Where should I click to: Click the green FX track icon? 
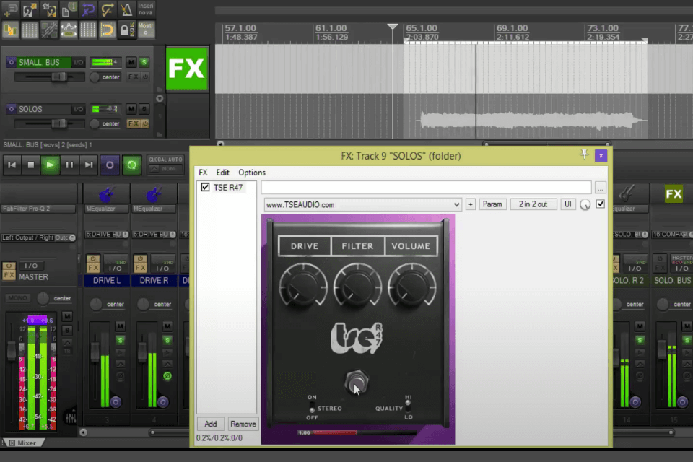(186, 69)
